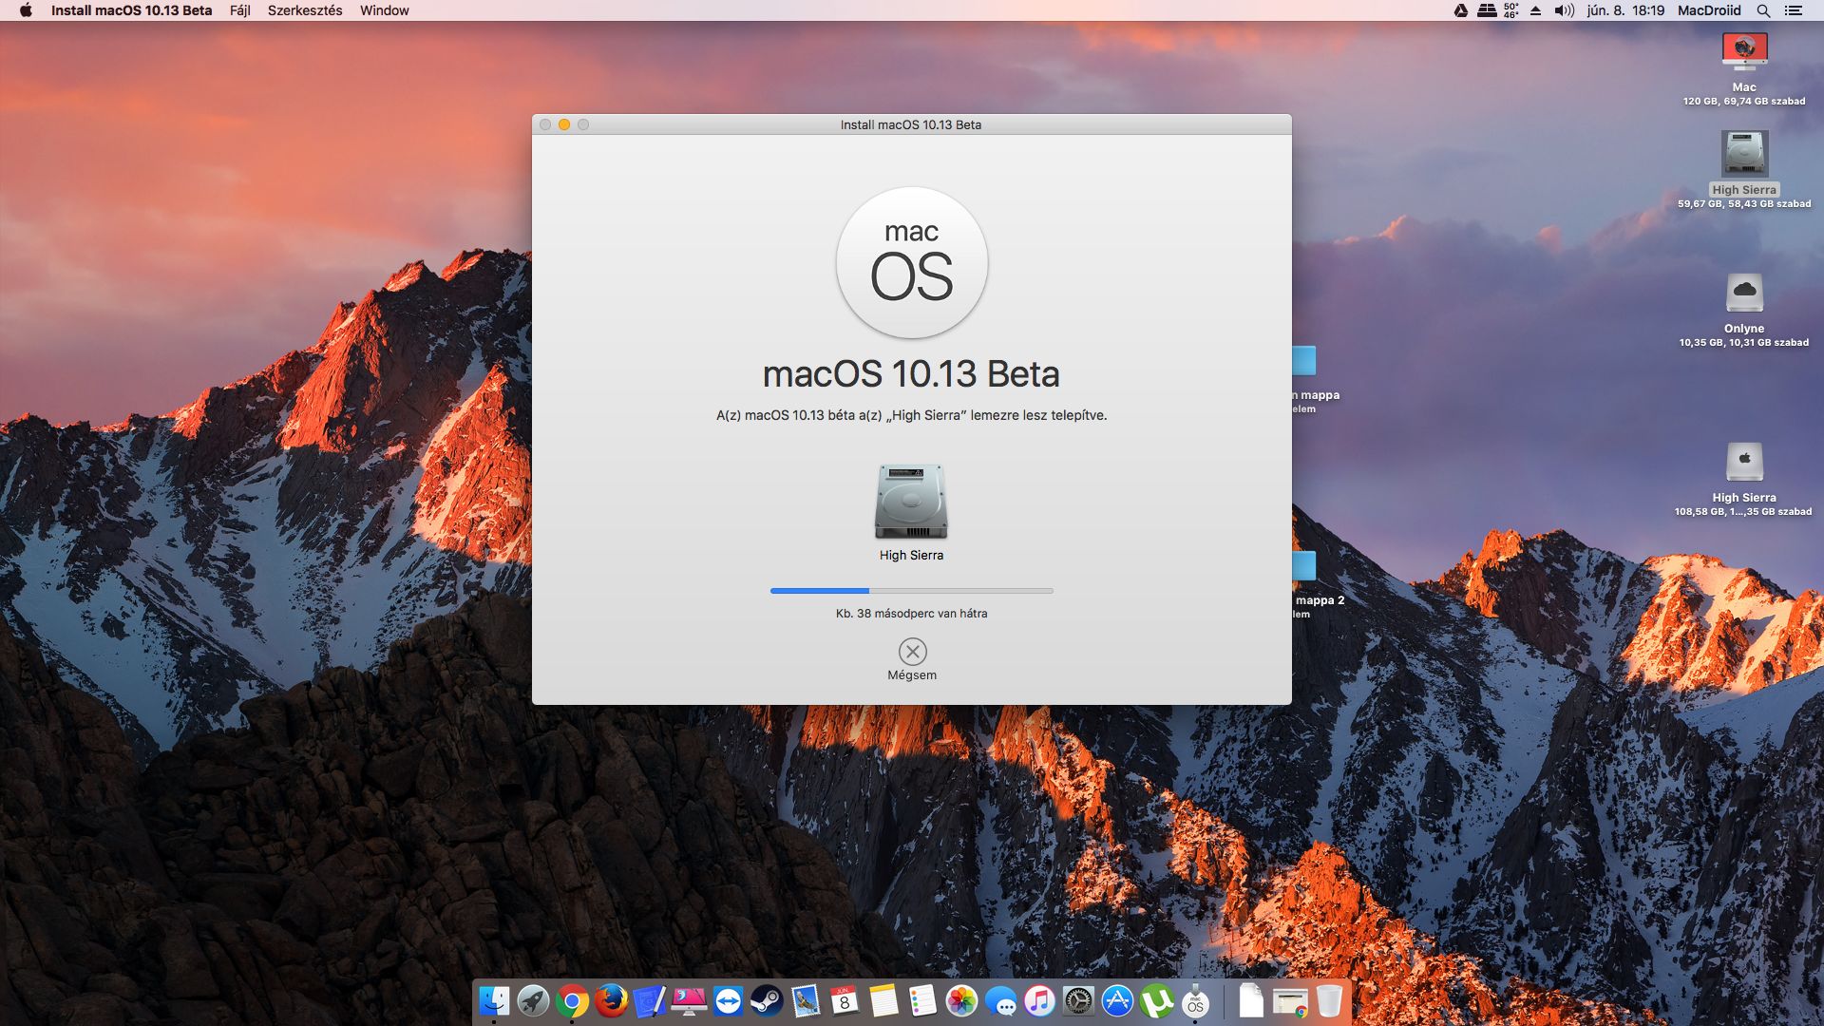Launch Google Chrome from the Dock

pos(572,1000)
